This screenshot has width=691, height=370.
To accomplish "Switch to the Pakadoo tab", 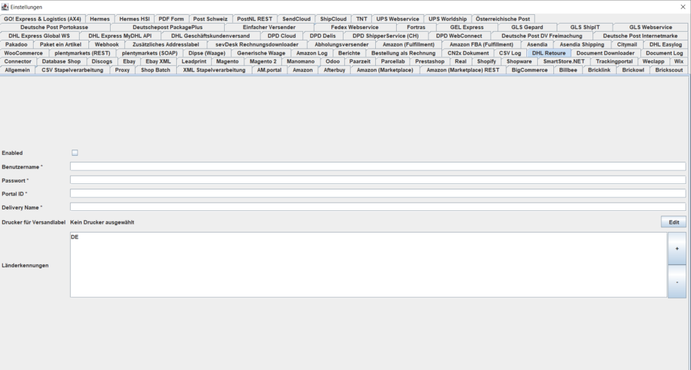I will pyautogui.click(x=17, y=44).
